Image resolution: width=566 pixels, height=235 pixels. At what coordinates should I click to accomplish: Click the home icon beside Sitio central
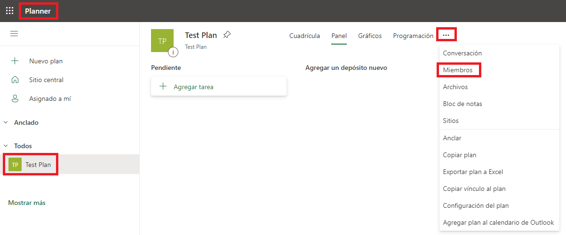click(x=15, y=80)
